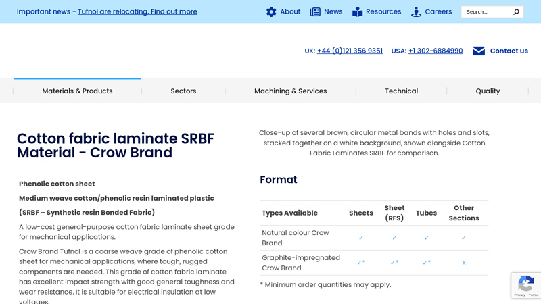The width and height of the screenshot is (541, 304).
Task: Call the USA phone number link
Action: pyautogui.click(x=436, y=51)
